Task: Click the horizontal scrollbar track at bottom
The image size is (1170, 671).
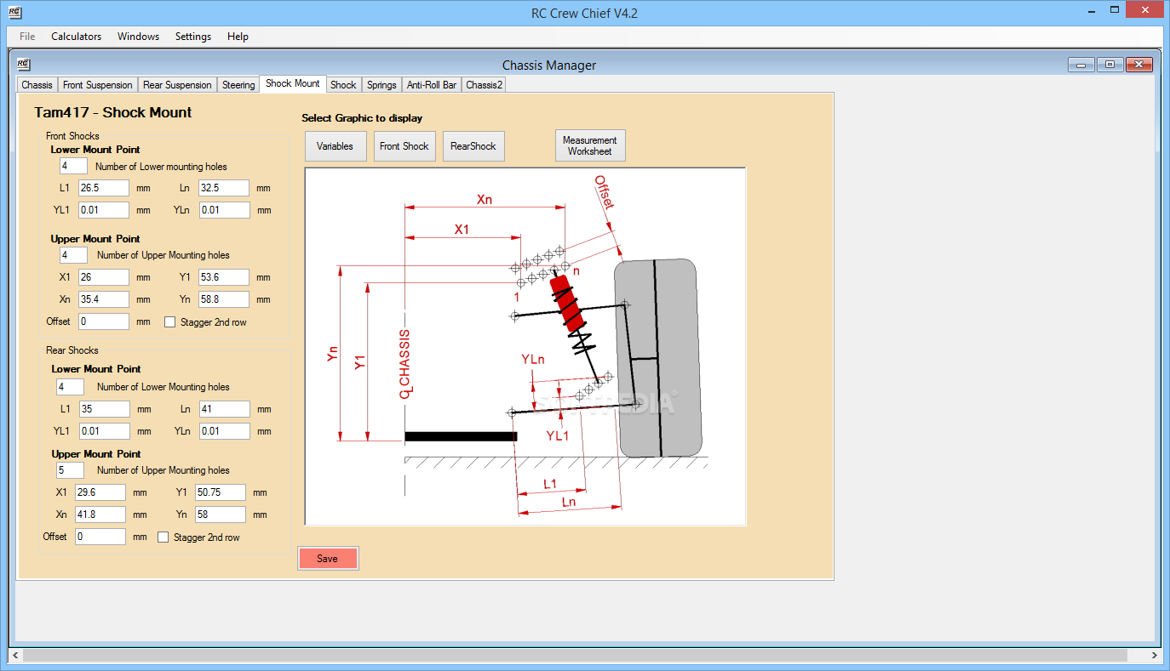Action: (x=584, y=656)
